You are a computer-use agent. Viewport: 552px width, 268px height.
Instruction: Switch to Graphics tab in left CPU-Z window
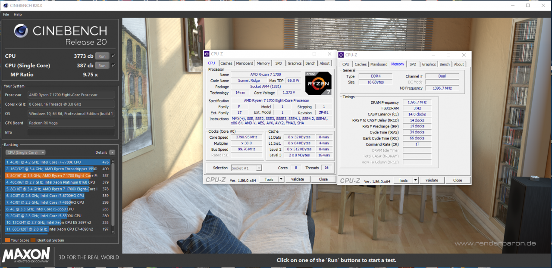295,63
